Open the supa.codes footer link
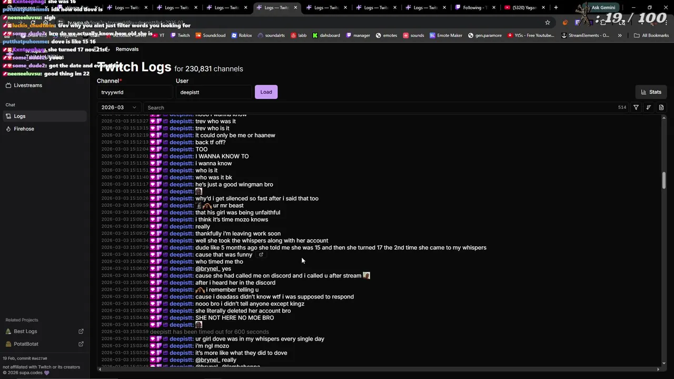Screen dimensions: 674x379 coord(32,373)
